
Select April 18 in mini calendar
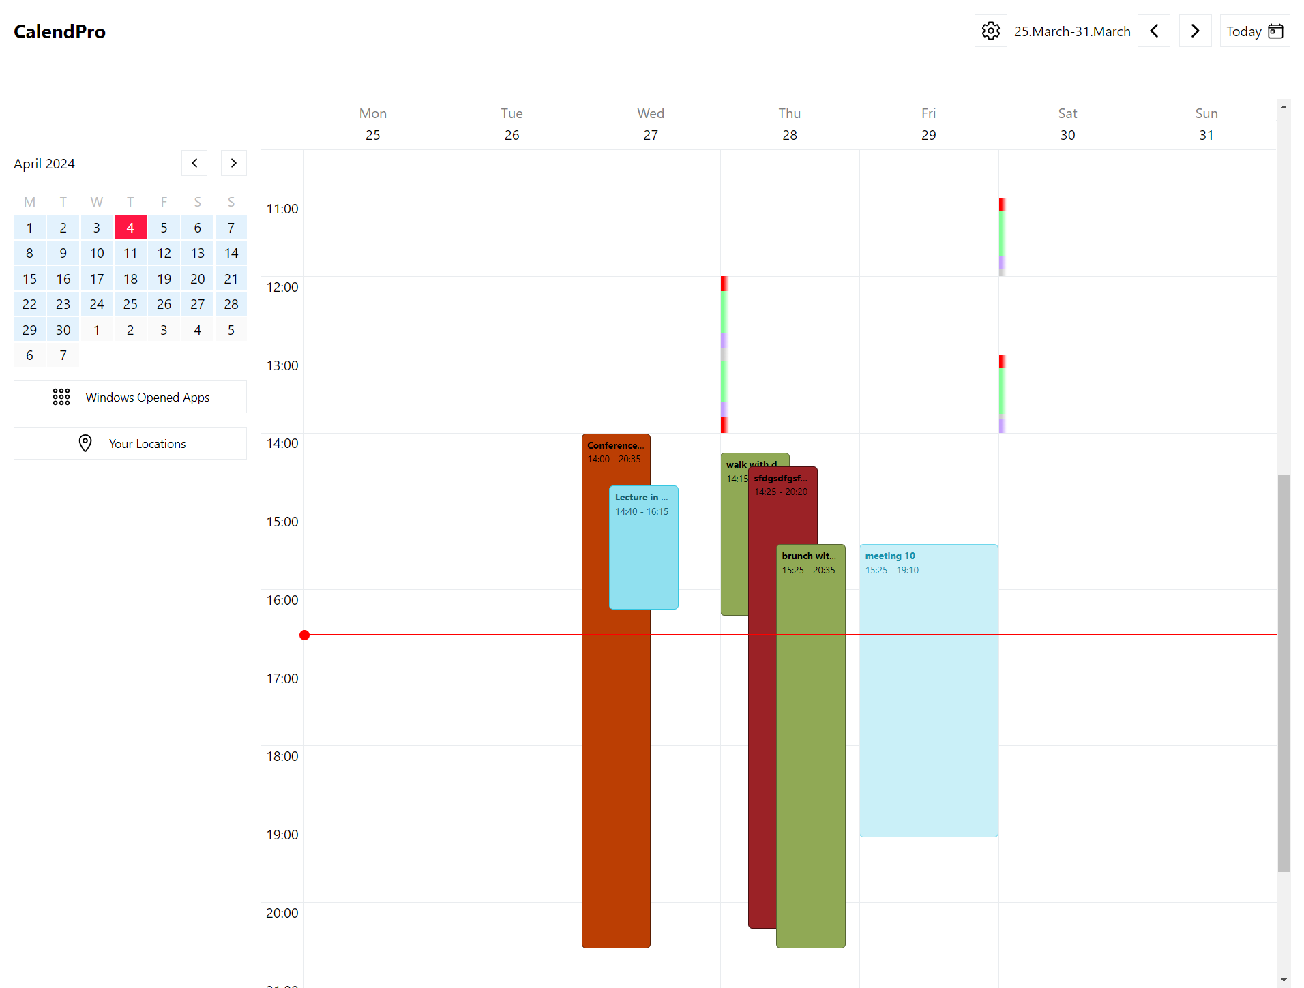coord(130,278)
